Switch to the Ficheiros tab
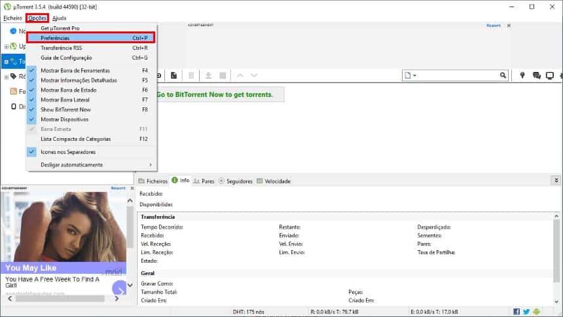This screenshot has width=563, height=317. click(x=153, y=181)
